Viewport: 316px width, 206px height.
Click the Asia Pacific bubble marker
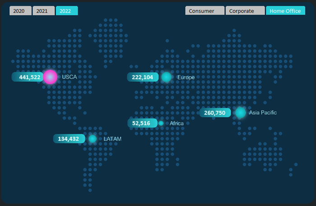[241, 112]
